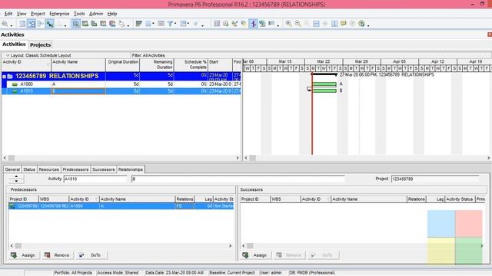Viewport: 492px width, 276px height.
Task: Open dropdown arrow left of the Zoom In icon
Action: pos(278,25)
